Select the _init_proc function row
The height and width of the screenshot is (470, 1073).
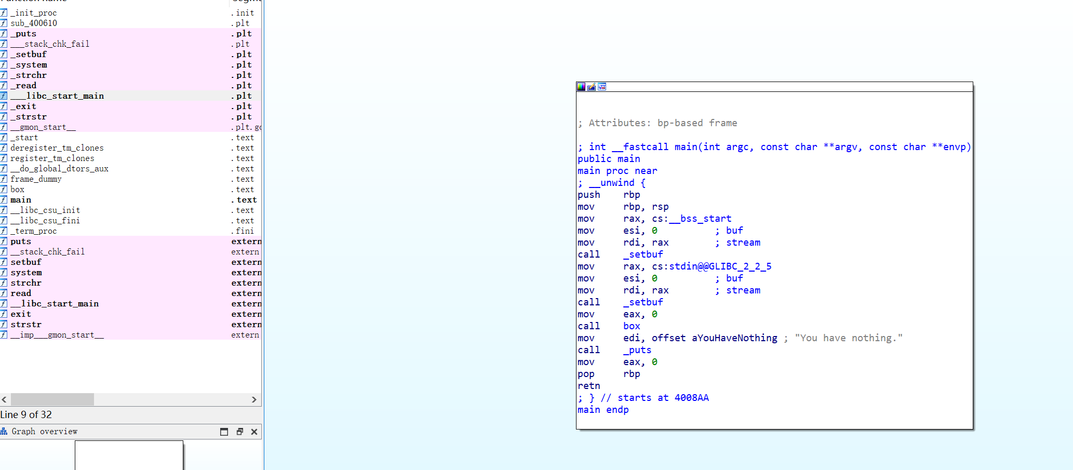point(131,13)
